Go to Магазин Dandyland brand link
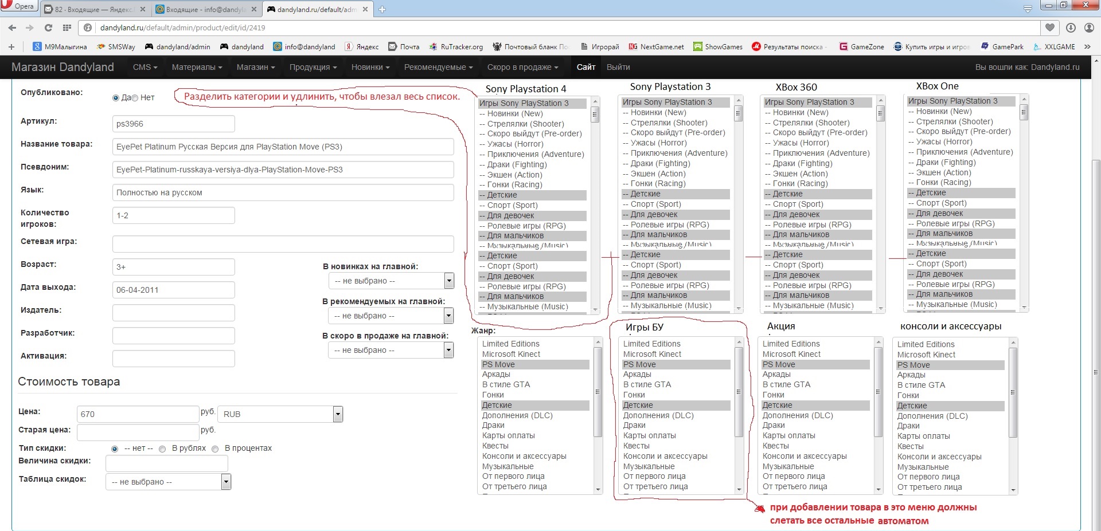The image size is (1101, 531). tap(63, 67)
